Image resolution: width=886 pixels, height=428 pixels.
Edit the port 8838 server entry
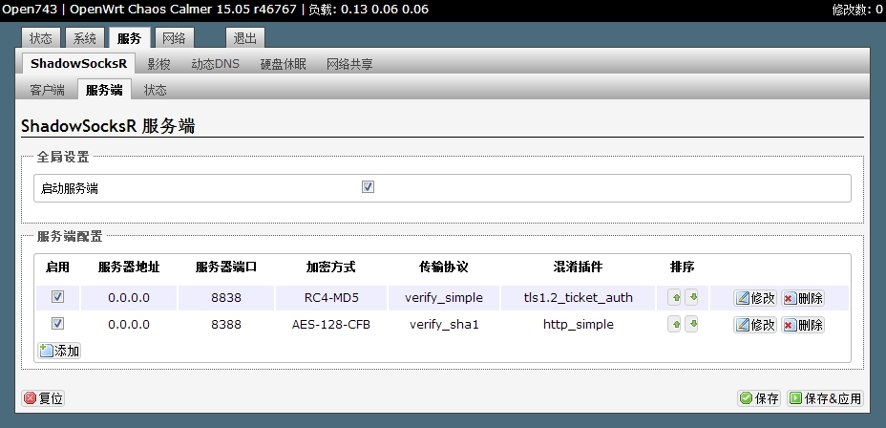coord(755,298)
